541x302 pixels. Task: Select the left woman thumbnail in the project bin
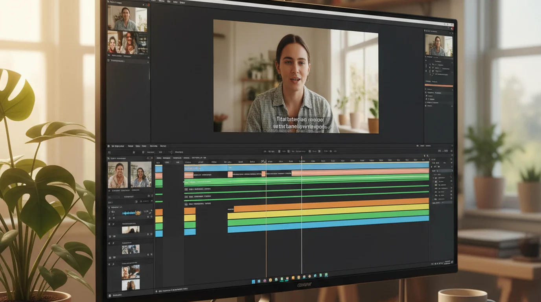click(118, 175)
